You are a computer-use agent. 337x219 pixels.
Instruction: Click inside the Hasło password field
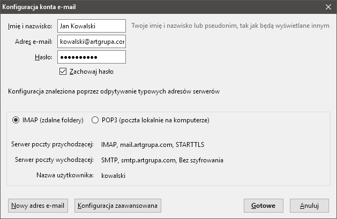pyautogui.click(x=92, y=57)
